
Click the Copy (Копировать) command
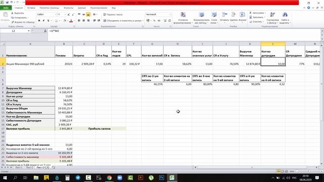20,18
